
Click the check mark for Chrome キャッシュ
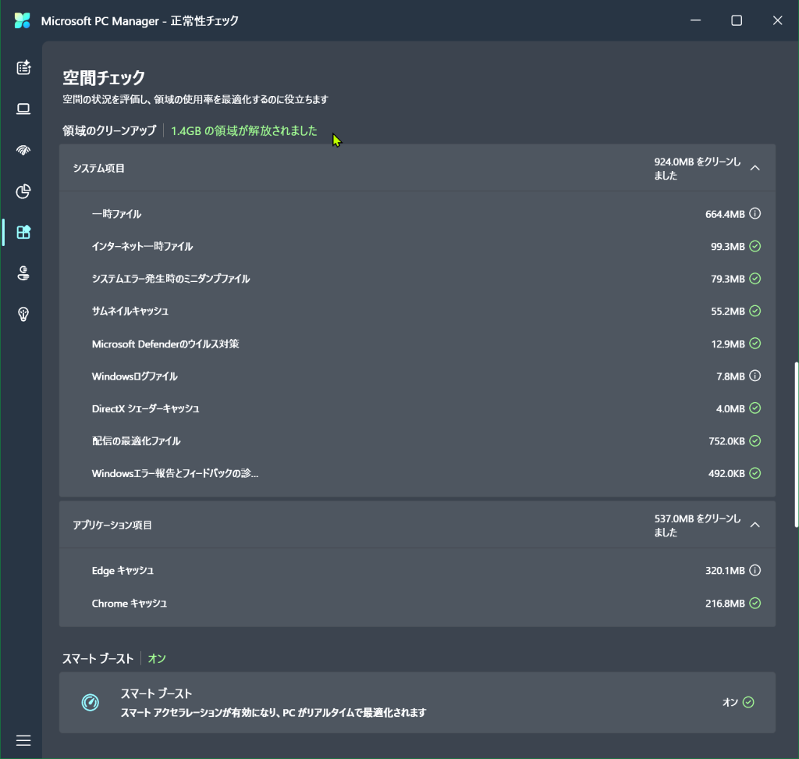point(755,604)
